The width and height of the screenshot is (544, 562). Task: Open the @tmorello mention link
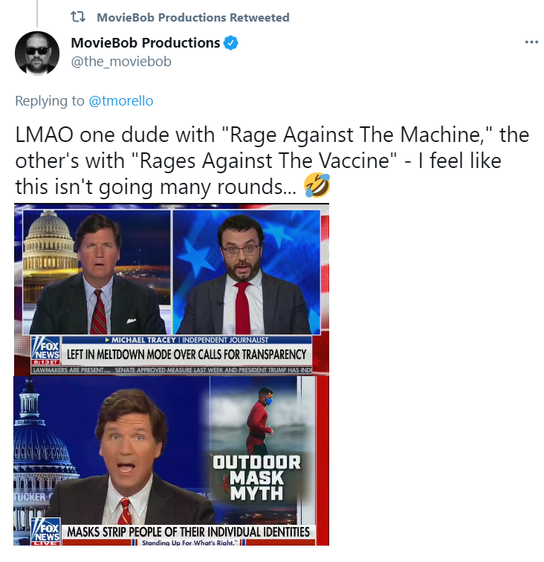(121, 100)
